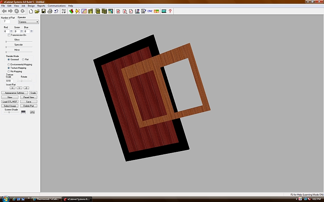Open the Design menu
The image size is (324, 202).
coord(31,6)
